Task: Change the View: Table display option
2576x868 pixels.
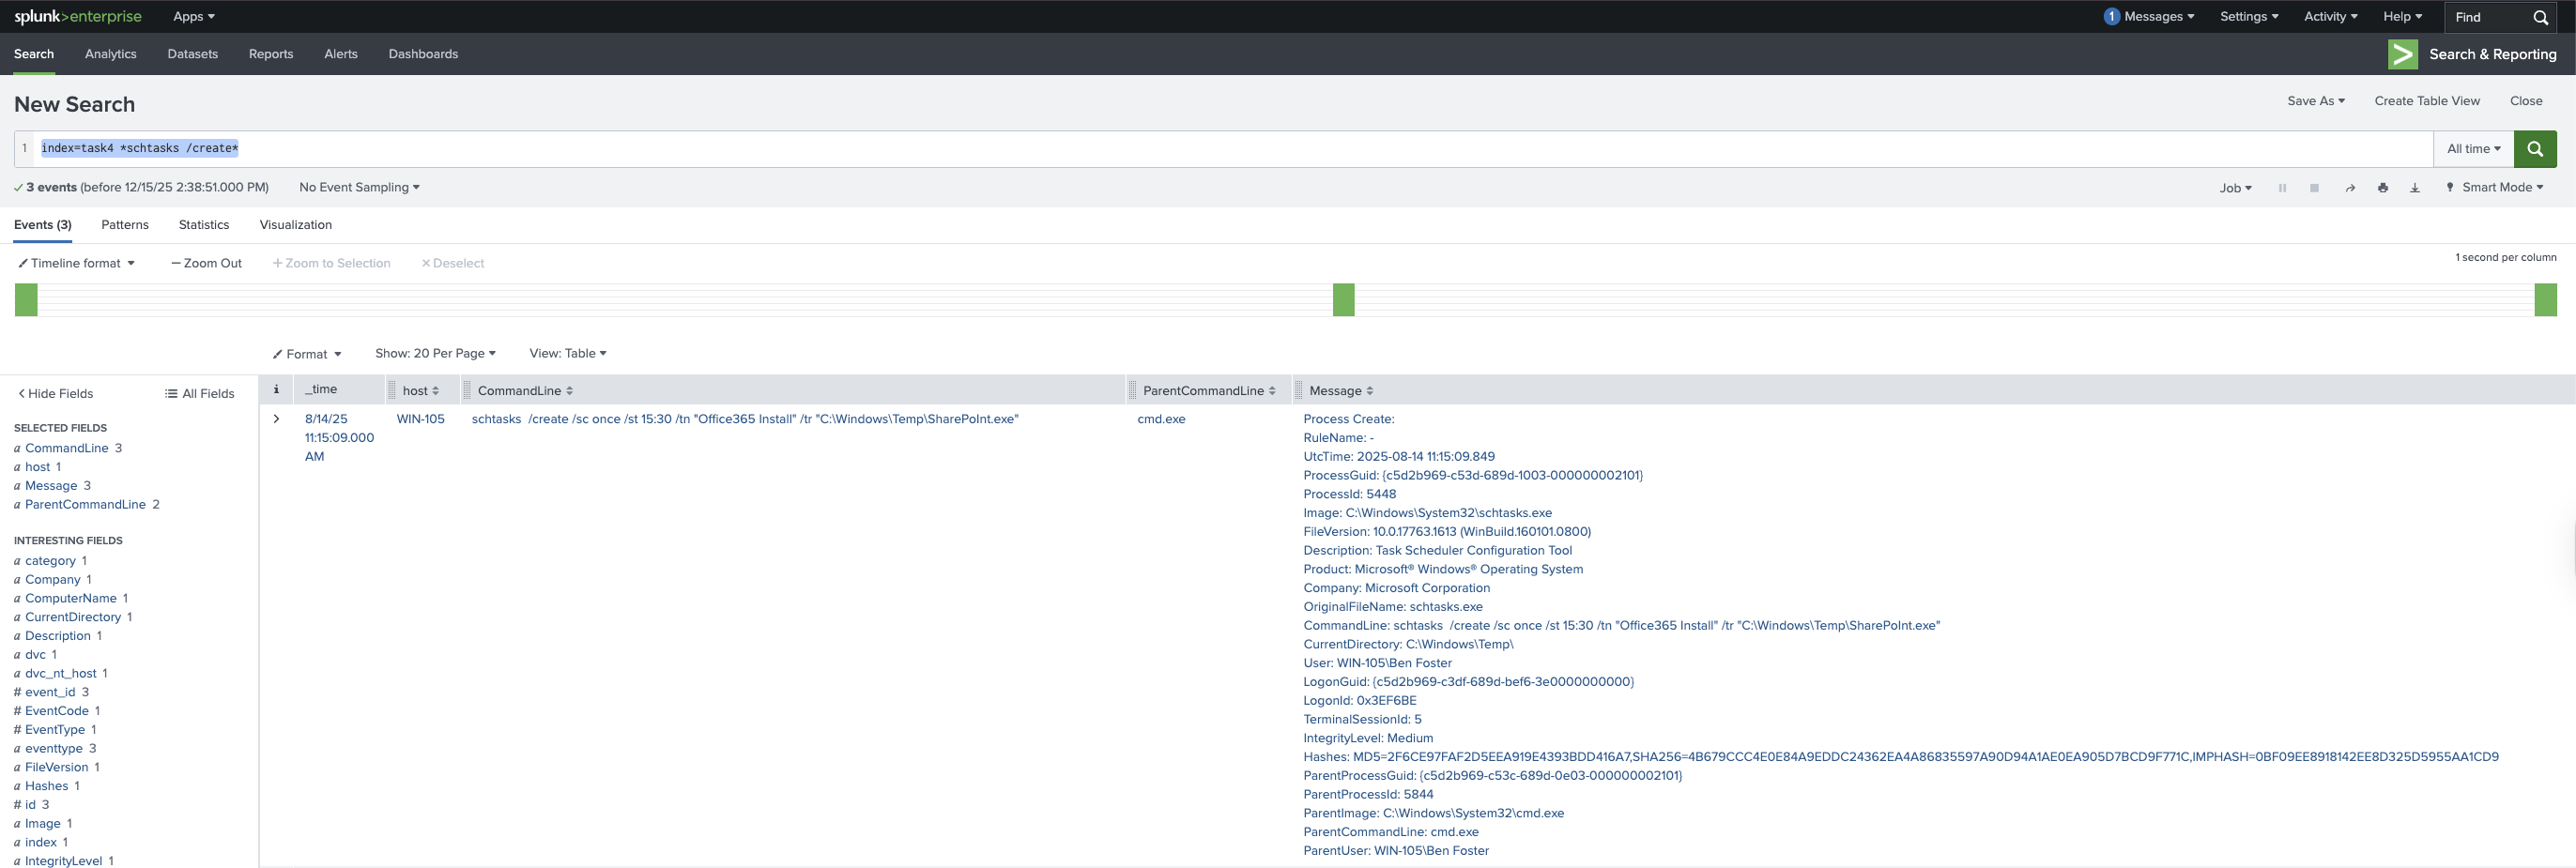Action: [x=568, y=353]
